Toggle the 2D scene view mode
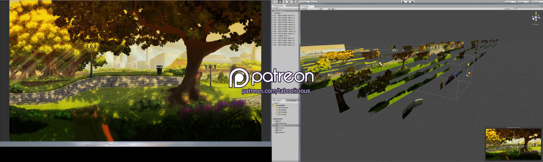The width and height of the screenshot is (543, 162). pyautogui.click(x=321, y=8)
